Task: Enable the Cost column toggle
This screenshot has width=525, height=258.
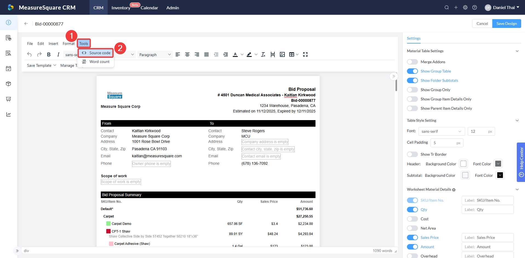Action: click(x=412, y=219)
